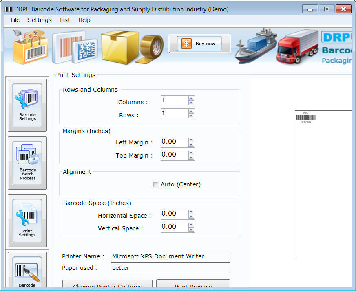Click the Top Margin value field
356x291 pixels.
[x=175, y=155]
